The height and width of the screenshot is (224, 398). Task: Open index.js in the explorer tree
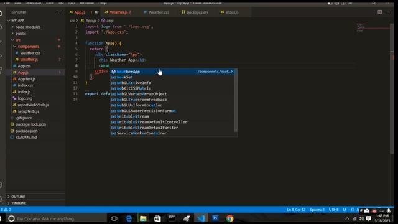[x=24, y=92]
